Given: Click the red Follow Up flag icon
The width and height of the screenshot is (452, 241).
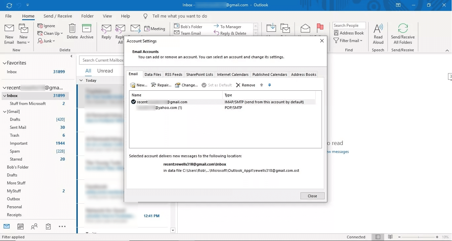Looking at the screenshot, I should 320,27.
